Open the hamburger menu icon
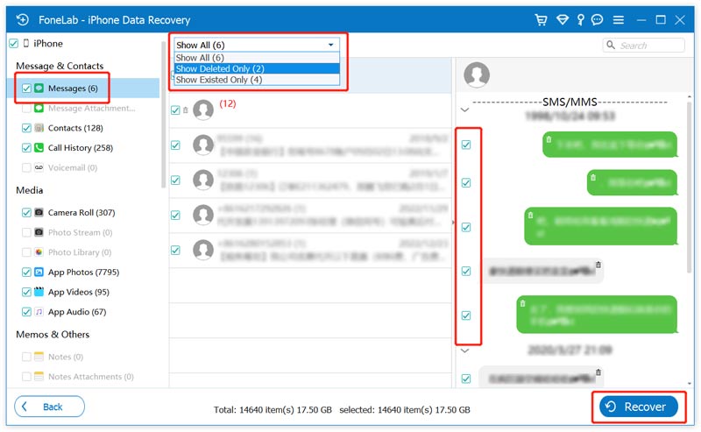 point(619,19)
